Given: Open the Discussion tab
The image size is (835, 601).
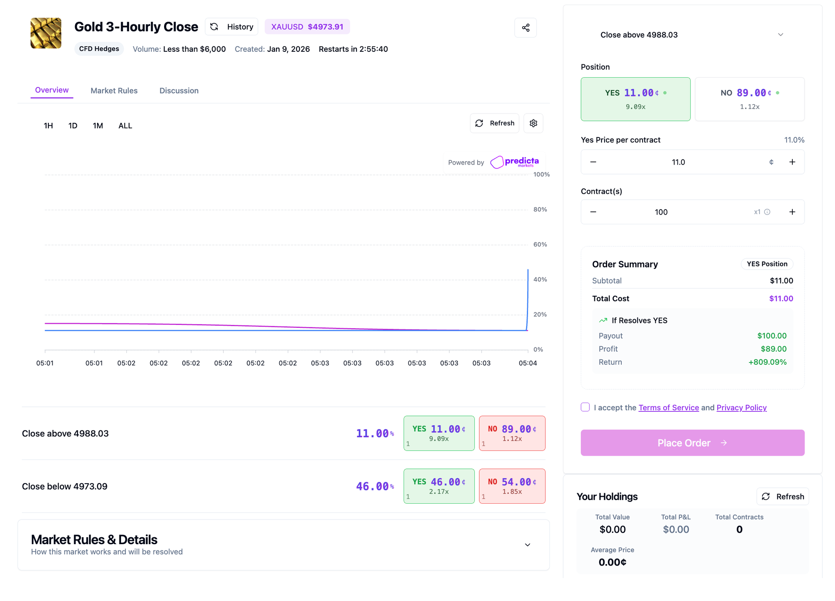Looking at the screenshot, I should coord(179,90).
